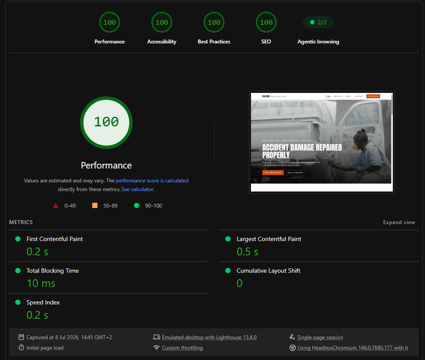Click the 10 ms Total Blocking Time value
The width and height of the screenshot is (425, 360).
[41, 284]
